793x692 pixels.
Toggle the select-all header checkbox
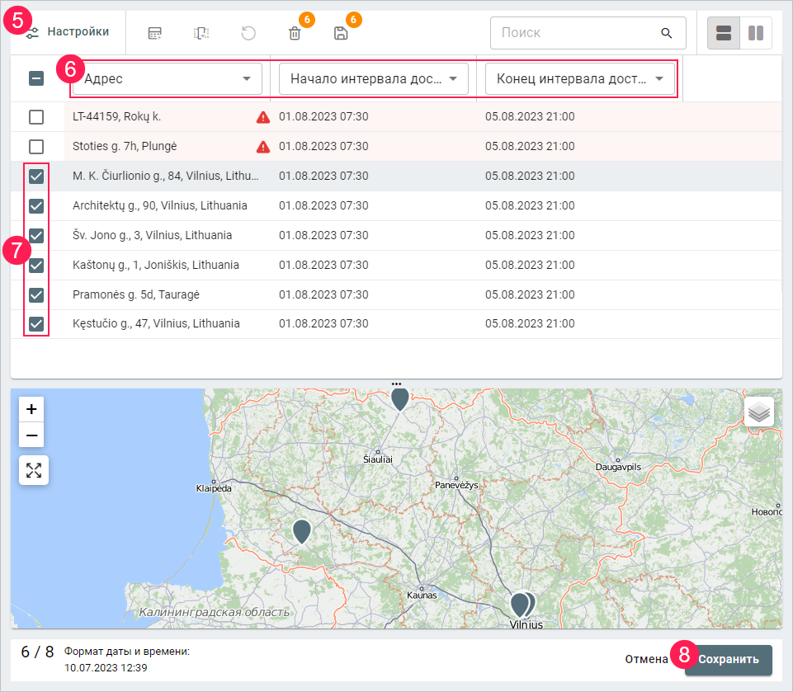36,79
